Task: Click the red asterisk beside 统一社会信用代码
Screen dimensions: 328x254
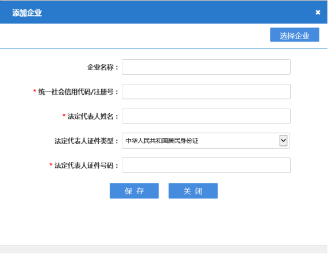Action: (x=34, y=91)
